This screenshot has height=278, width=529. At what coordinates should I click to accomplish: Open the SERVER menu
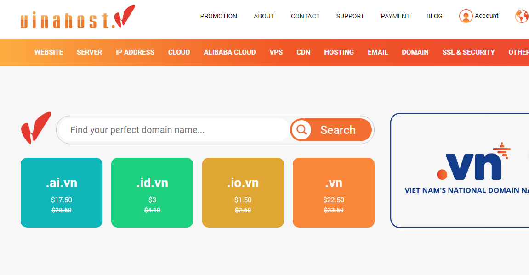[x=89, y=52]
